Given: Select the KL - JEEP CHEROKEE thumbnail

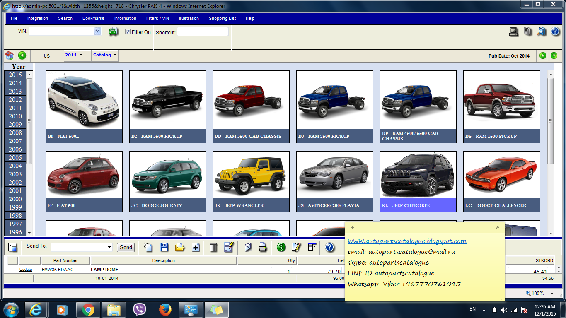Looking at the screenshot, I should pos(418,182).
